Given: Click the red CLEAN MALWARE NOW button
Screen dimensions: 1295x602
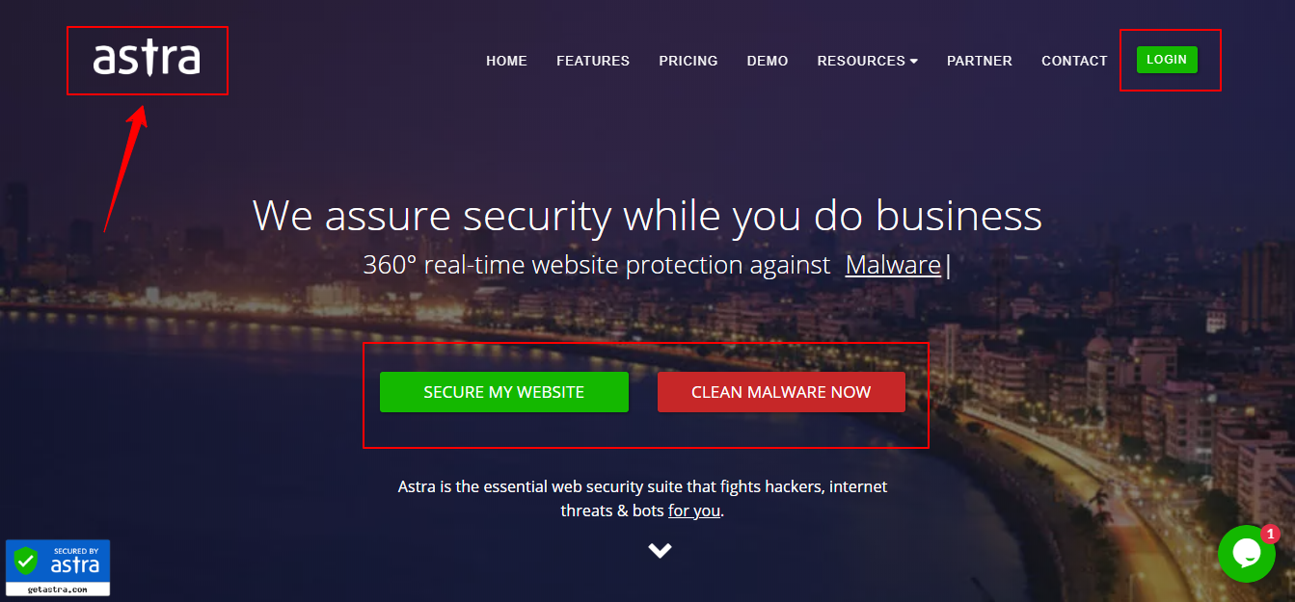Looking at the screenshot, I should [781, 392].
